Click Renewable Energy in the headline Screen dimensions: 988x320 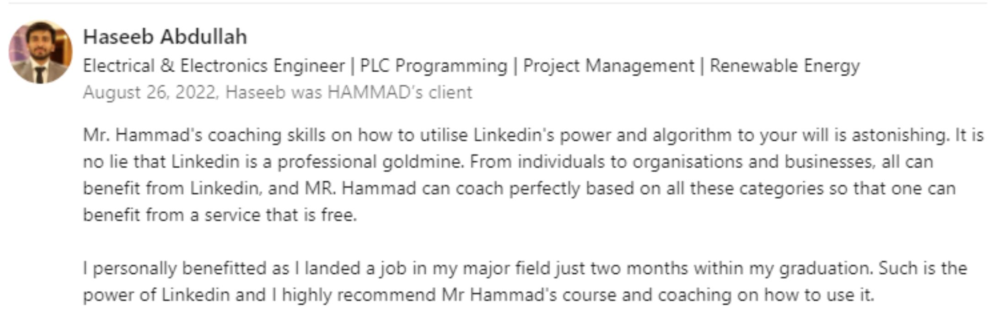784,66
